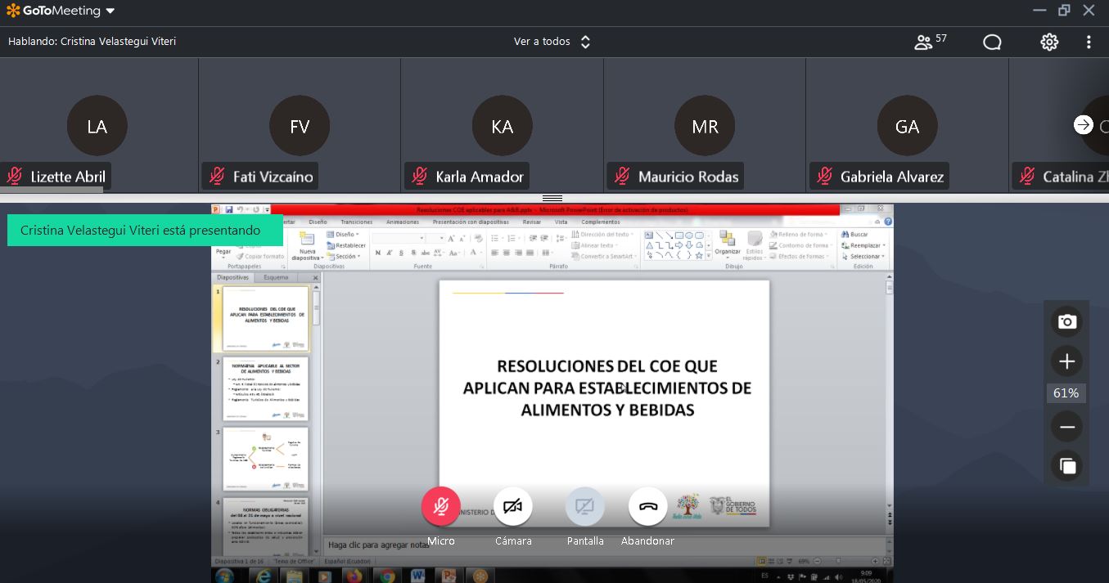
Task: Open the chat bubble icon
Action: [x=992, y=43]
